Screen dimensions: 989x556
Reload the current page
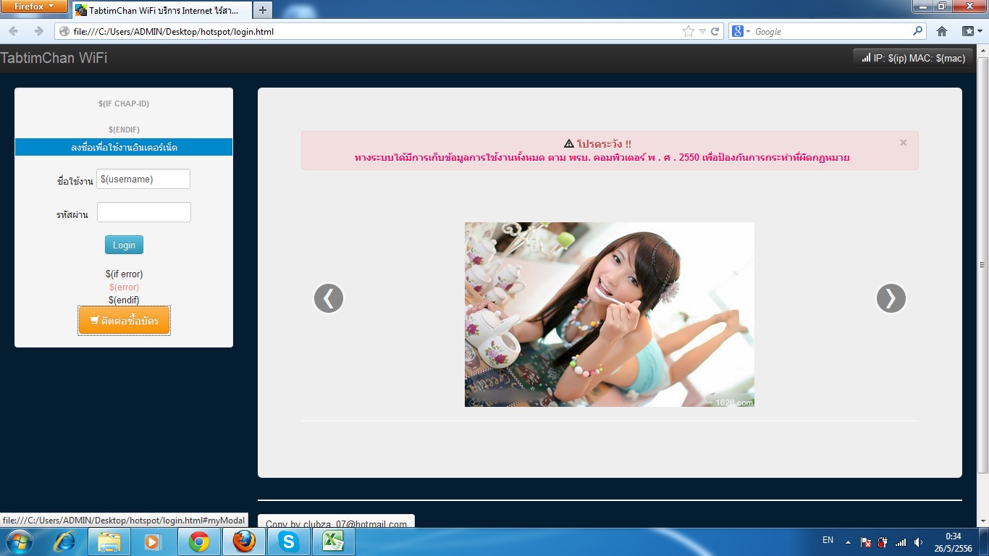(715, 31)
